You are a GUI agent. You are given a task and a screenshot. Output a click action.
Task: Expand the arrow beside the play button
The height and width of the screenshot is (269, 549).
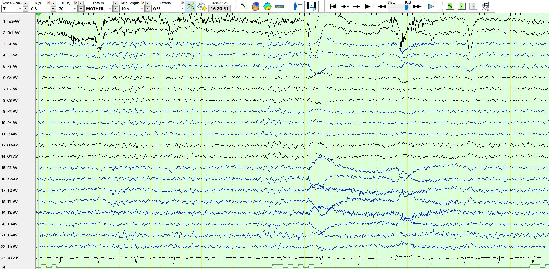point(439,10)
